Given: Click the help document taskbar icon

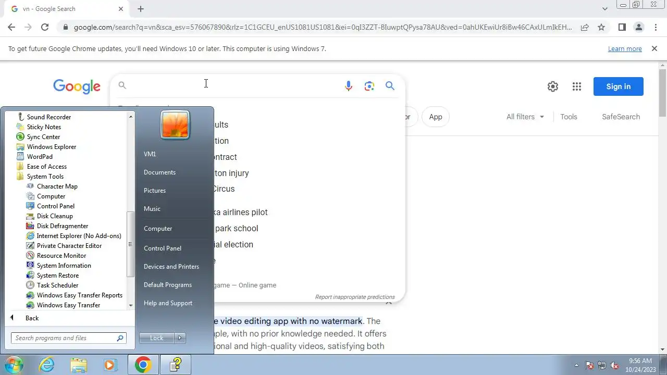Looking at the screenshot, I should pyautogui.click(x=176, y=365).
